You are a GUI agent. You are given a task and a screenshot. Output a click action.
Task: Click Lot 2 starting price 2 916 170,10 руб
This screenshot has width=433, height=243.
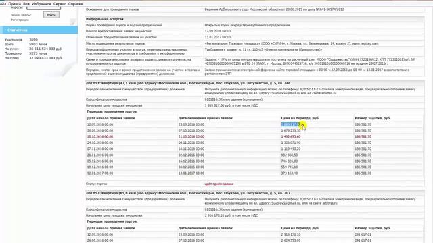[x=231, y=215]
